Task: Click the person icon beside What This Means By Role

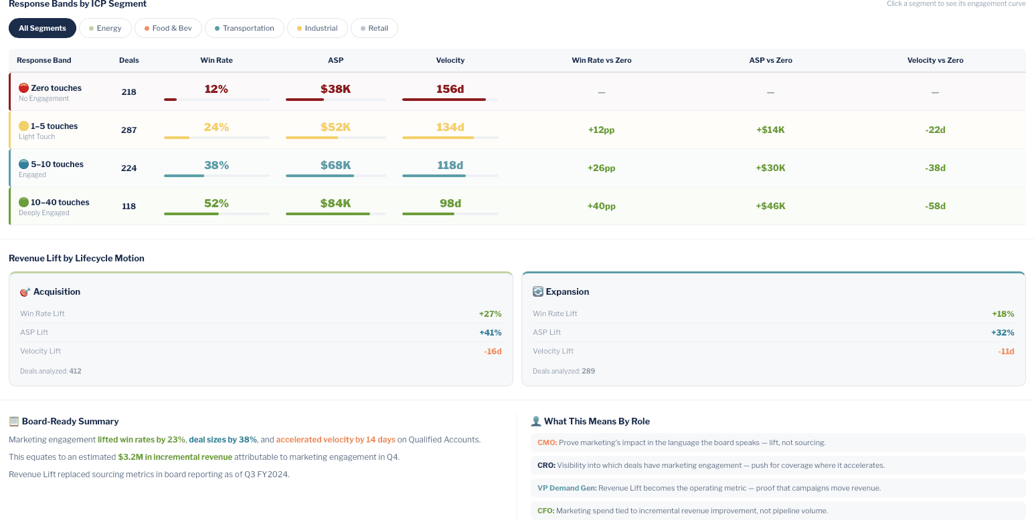Action: pos(535,421)
